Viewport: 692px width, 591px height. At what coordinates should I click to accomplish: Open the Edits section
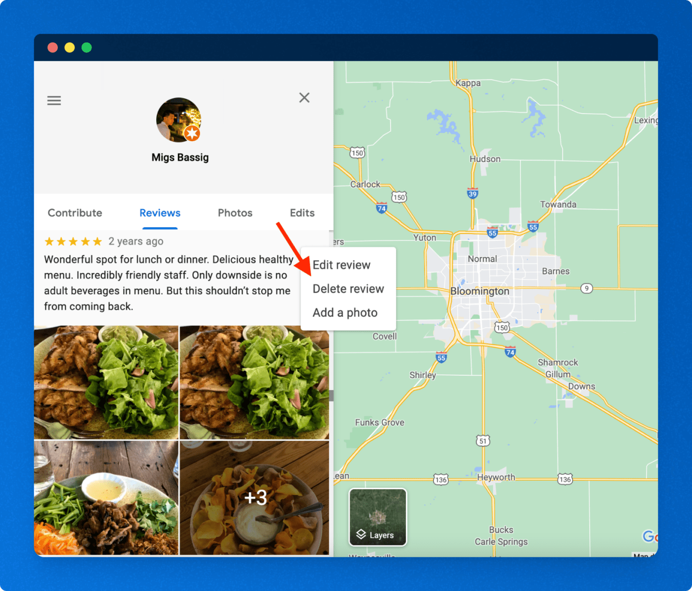[x=302, y=213]
